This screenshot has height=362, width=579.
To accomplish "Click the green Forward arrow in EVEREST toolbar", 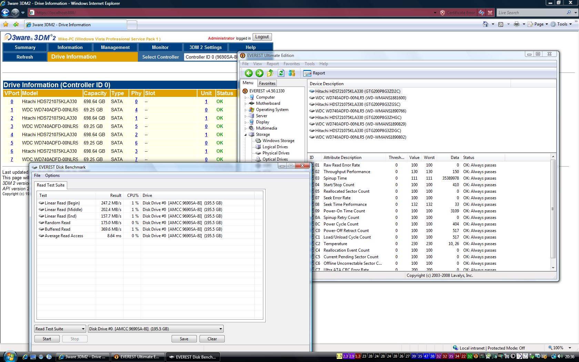I will [260, 73].
